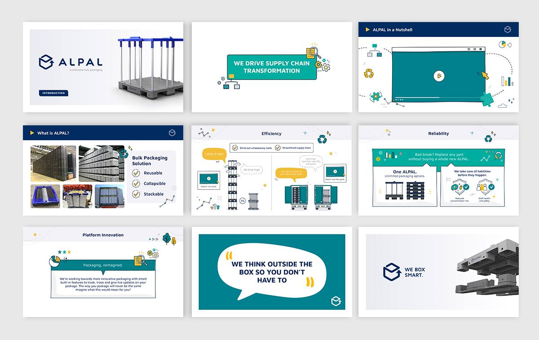
Task: Click the 'Staff health and safety' shield icon
Action: (x=485, y=186)
